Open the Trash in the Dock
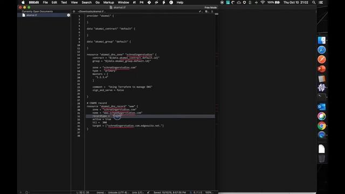Viewport: 345px width, 194px height. pos(321,158)
